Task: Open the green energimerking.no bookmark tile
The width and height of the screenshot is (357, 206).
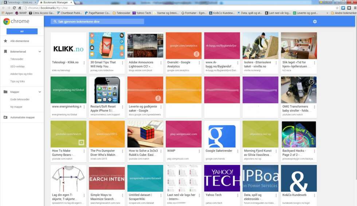Action: tap(68, 90)
